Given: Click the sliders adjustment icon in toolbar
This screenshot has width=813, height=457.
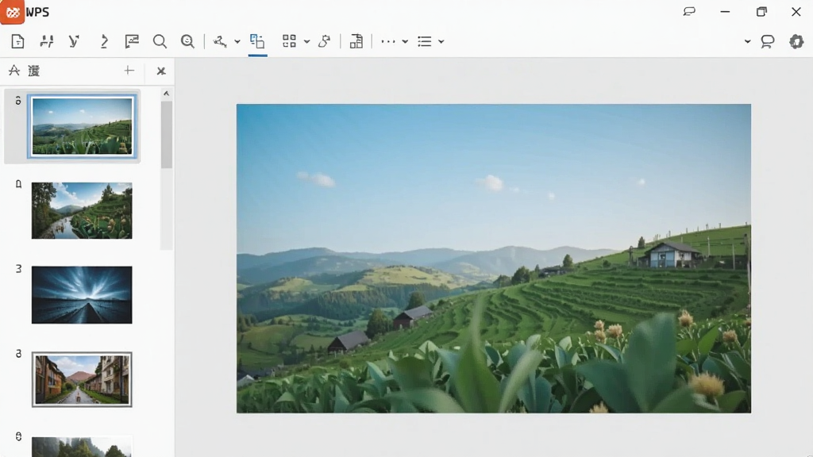Looking at the screenshot, I should click(47, 41).
